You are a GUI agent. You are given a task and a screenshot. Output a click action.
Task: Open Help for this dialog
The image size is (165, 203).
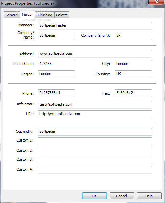(149, 196)
